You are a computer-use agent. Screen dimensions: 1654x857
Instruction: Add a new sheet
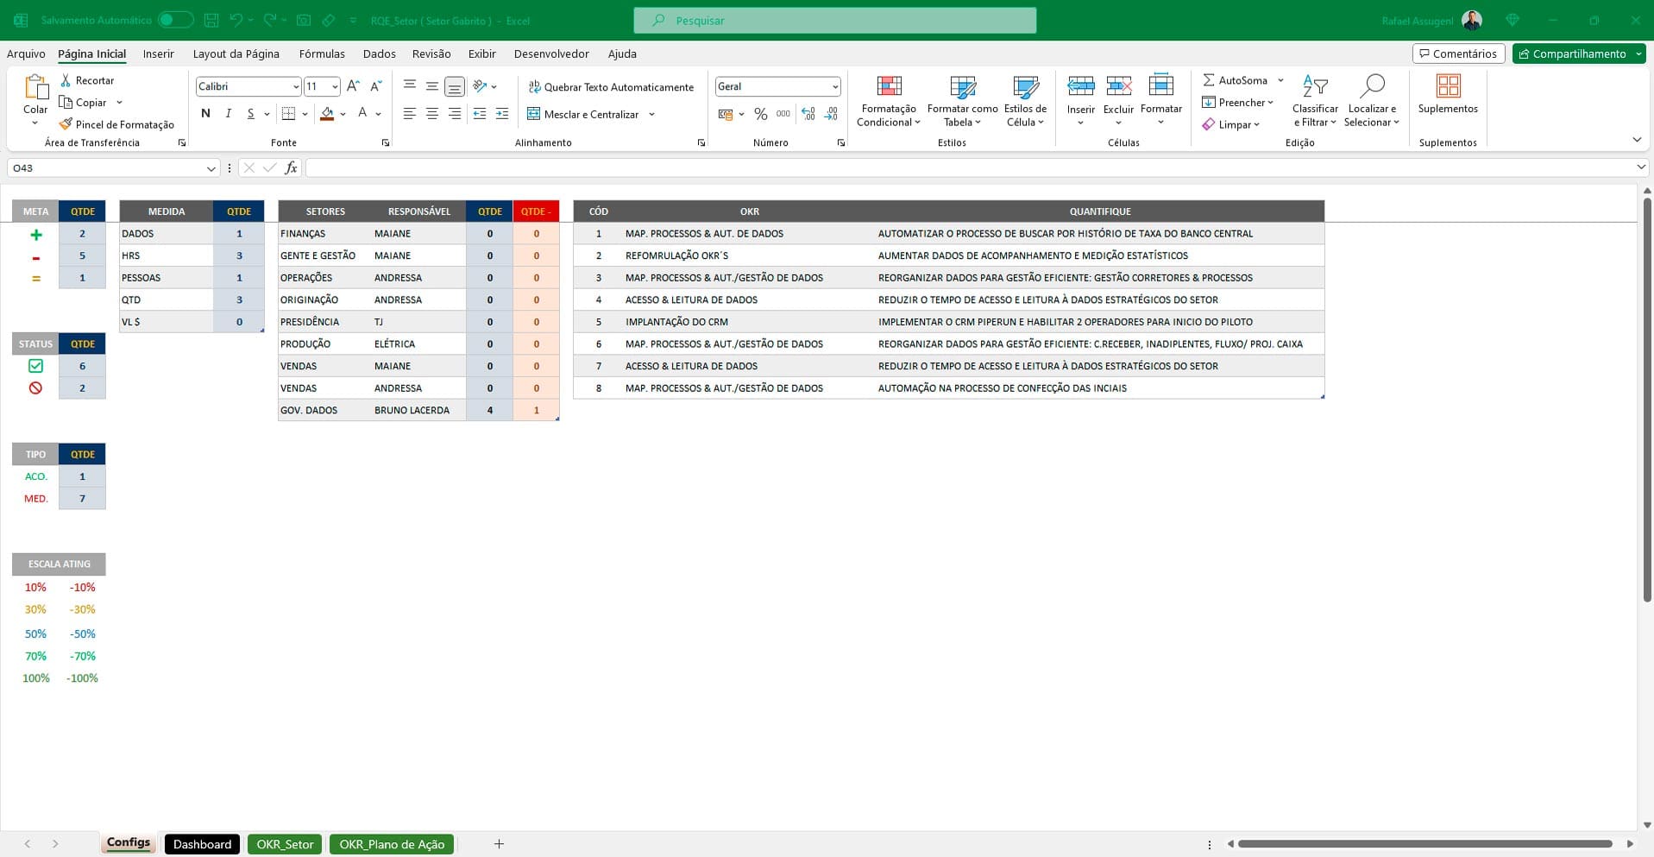pyautogui.click(x=499, y=844)
